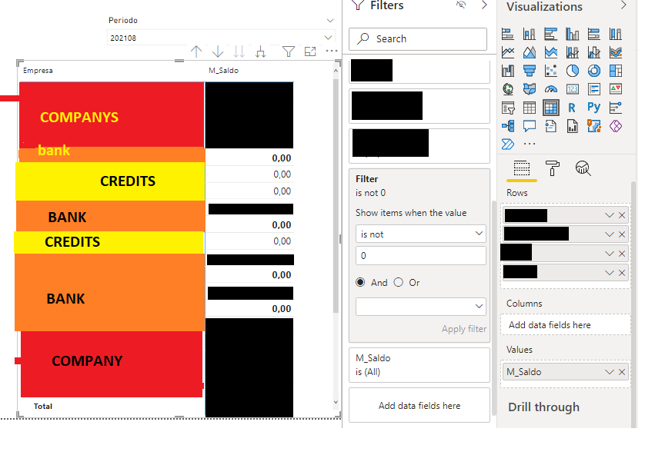Choose the slicer visual
665x455 pixels.
[508, 108]
